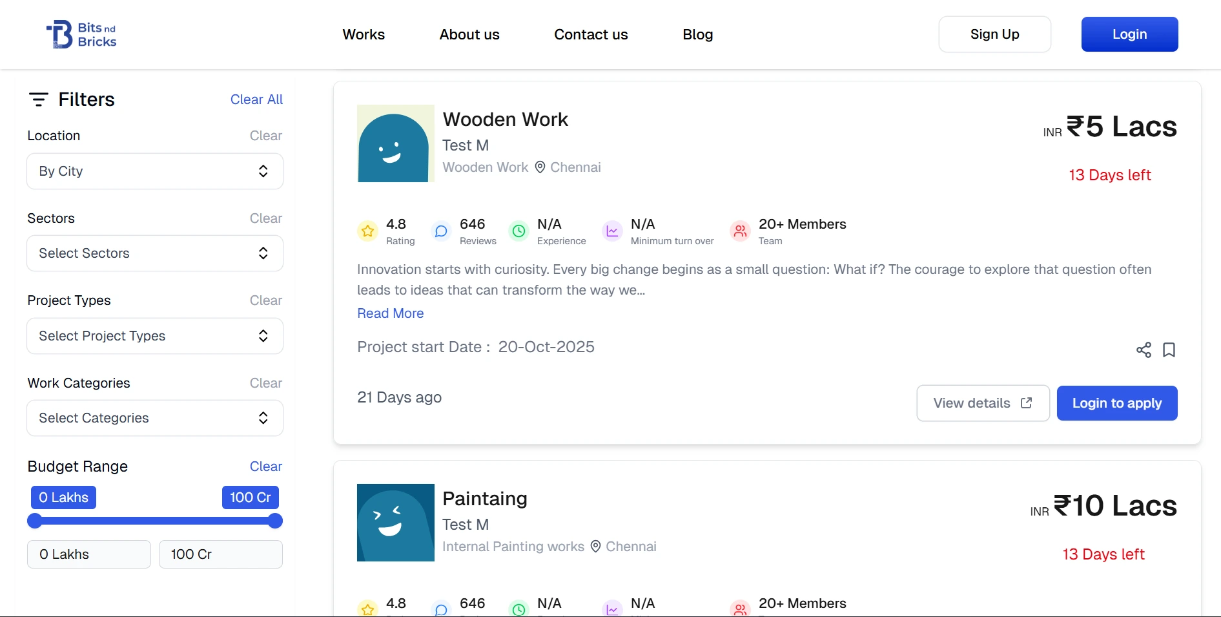Click the star rating icon for Wooden Work
Screen dimensions: 1221x617
pyautogui.click(x=368, y=231)
